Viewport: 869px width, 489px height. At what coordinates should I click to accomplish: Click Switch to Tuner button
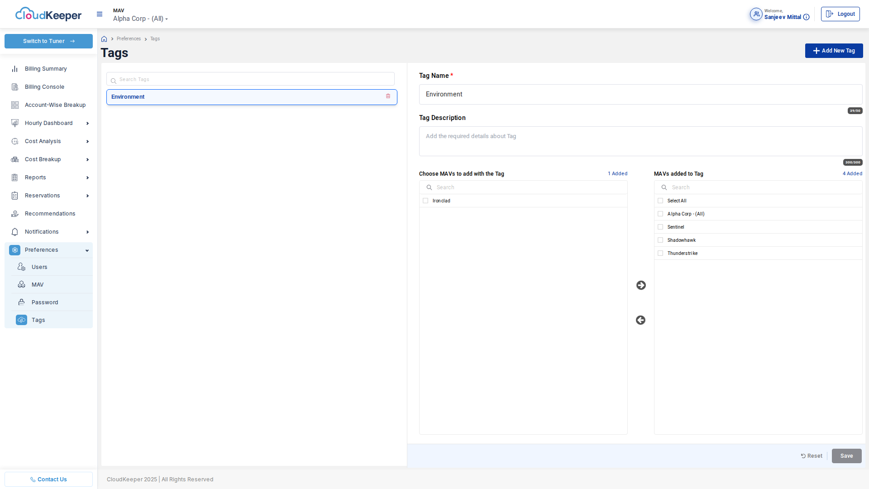tap(48, 41)
